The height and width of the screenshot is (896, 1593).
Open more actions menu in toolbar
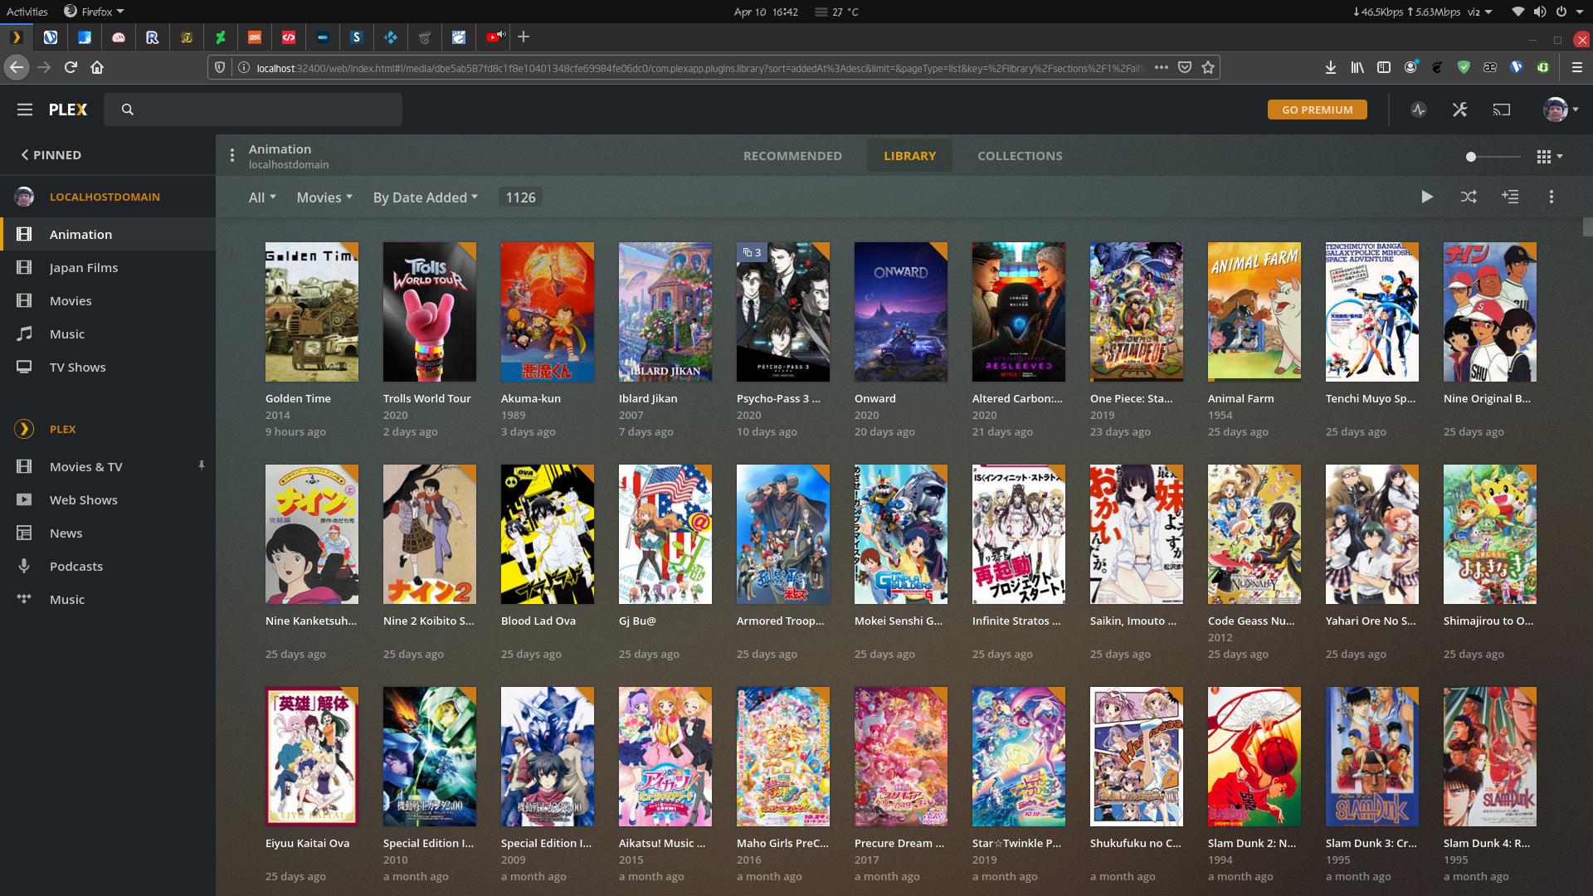[1552, 197]
